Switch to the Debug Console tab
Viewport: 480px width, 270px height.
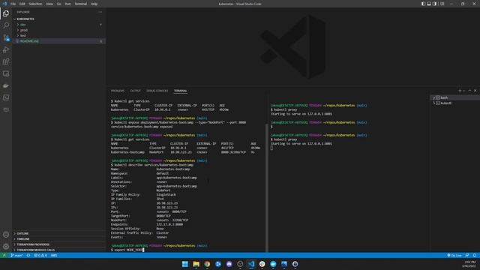(157, 91)
